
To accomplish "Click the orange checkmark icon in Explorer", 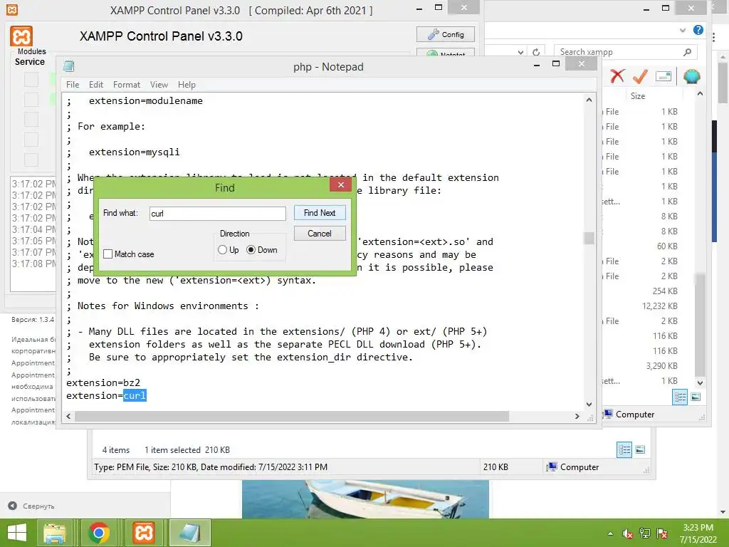I will point(640,75).
